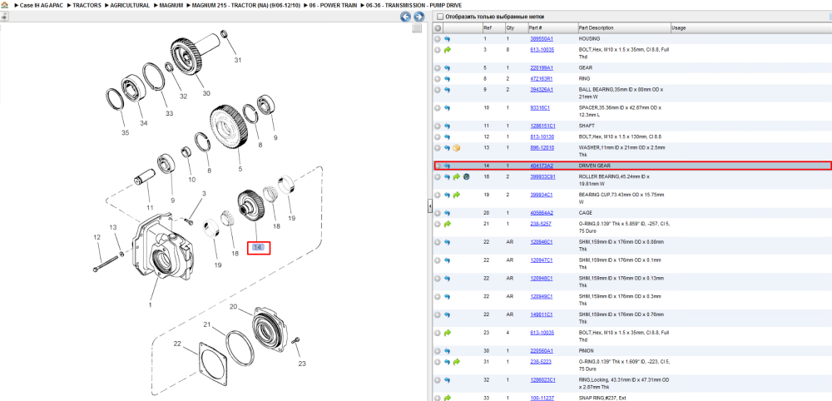Open part number link 1286151C1
Viewport: 832px width, 401px height.
click(542, 126)
